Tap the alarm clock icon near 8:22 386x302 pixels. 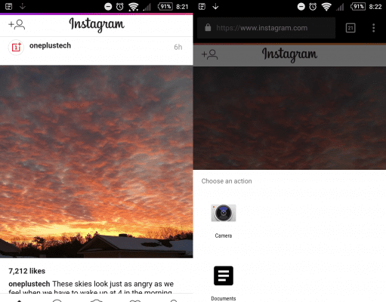coord(313,7)
